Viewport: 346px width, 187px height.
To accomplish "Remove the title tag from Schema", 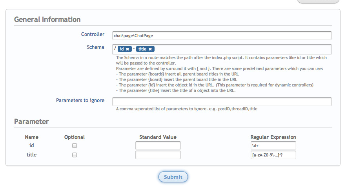I will (x=150, y=49).
